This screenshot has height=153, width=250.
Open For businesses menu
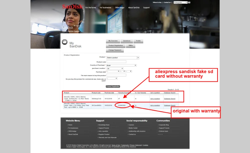pos(105,8)
